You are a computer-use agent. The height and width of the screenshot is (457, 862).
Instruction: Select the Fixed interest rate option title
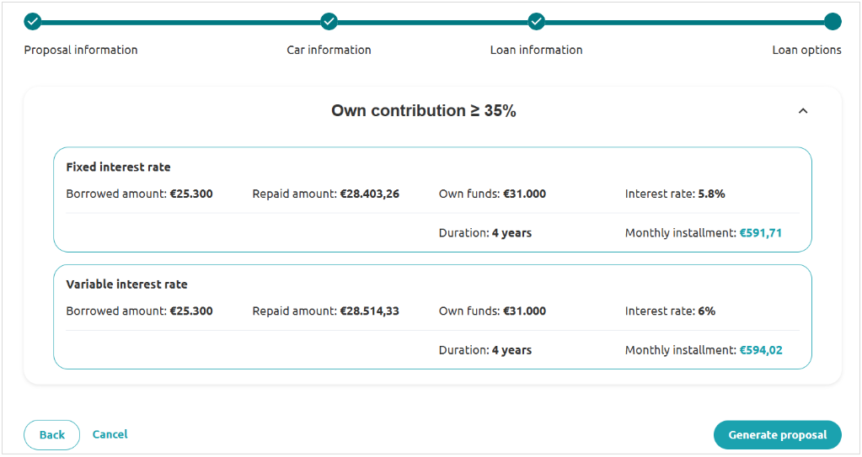118,167
